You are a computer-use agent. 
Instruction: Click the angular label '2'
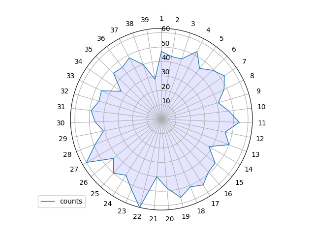pos(177,20)
